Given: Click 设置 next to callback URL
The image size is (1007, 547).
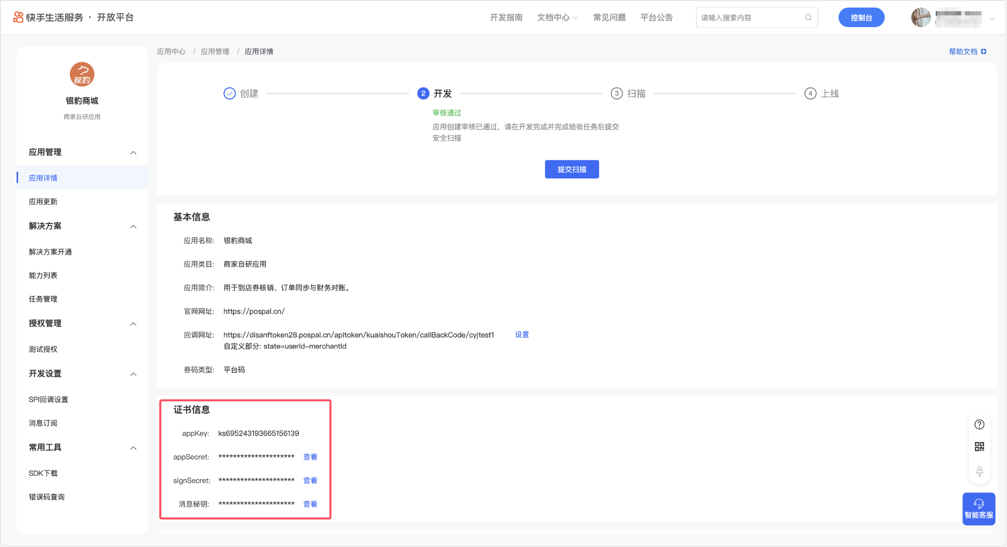Looking at the screenshot, I should 522,335.
